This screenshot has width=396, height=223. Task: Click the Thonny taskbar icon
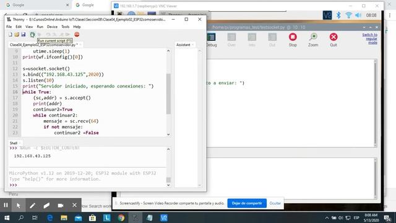[136, 217]
